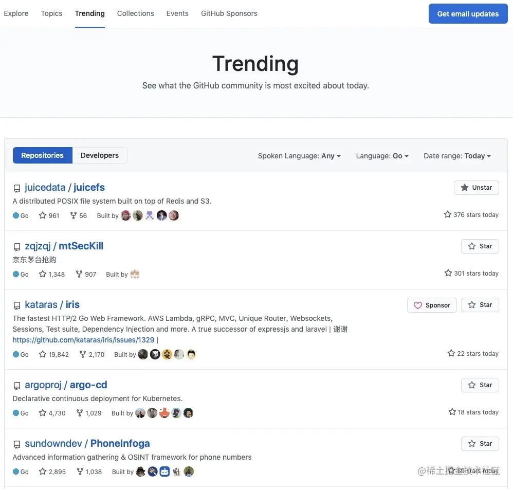Switch to the Developers view
Image resolution: width=513 pixels, height=489 pixels.
click(99, 155)
